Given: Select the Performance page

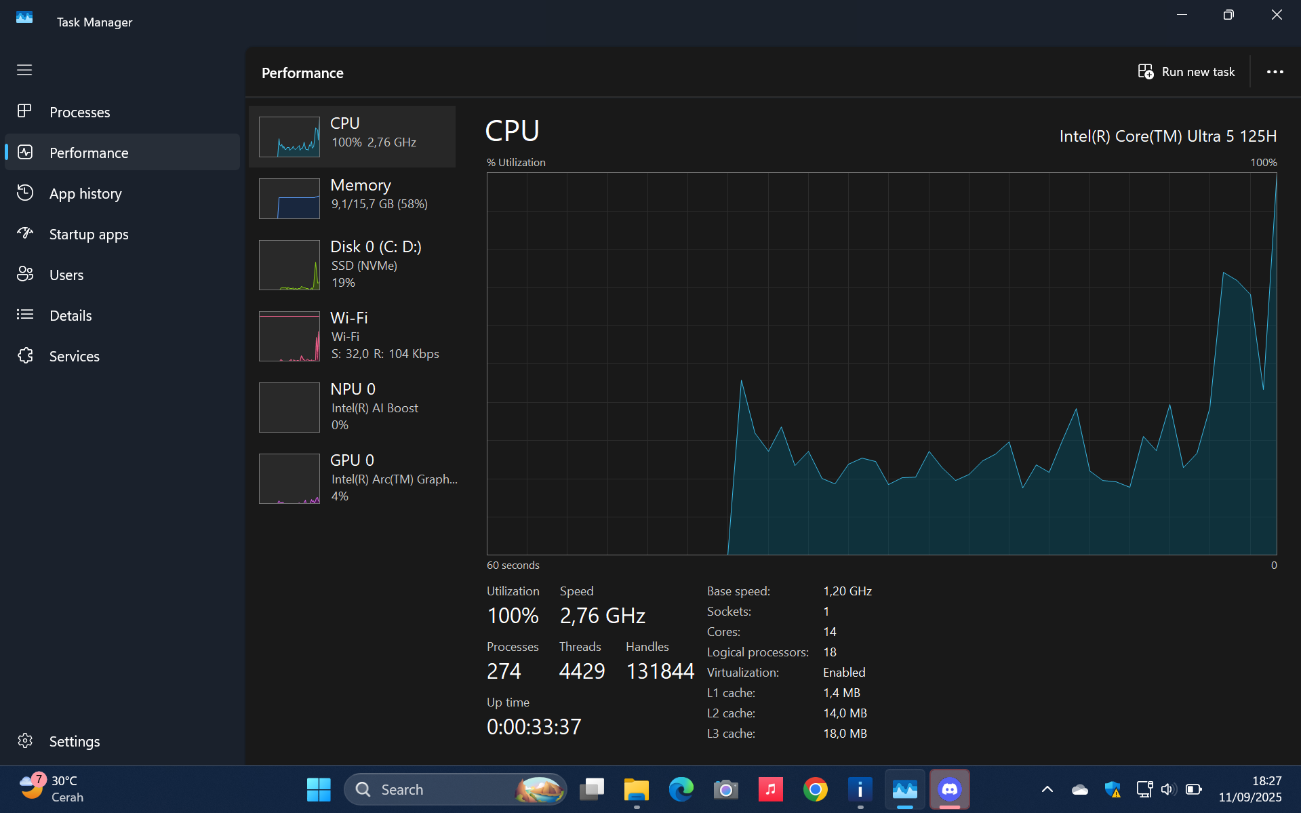Looking at the screenshot, I should point(123,153).
